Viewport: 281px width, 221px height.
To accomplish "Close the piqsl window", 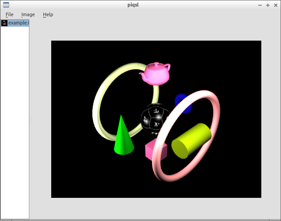I will (276, 5).
